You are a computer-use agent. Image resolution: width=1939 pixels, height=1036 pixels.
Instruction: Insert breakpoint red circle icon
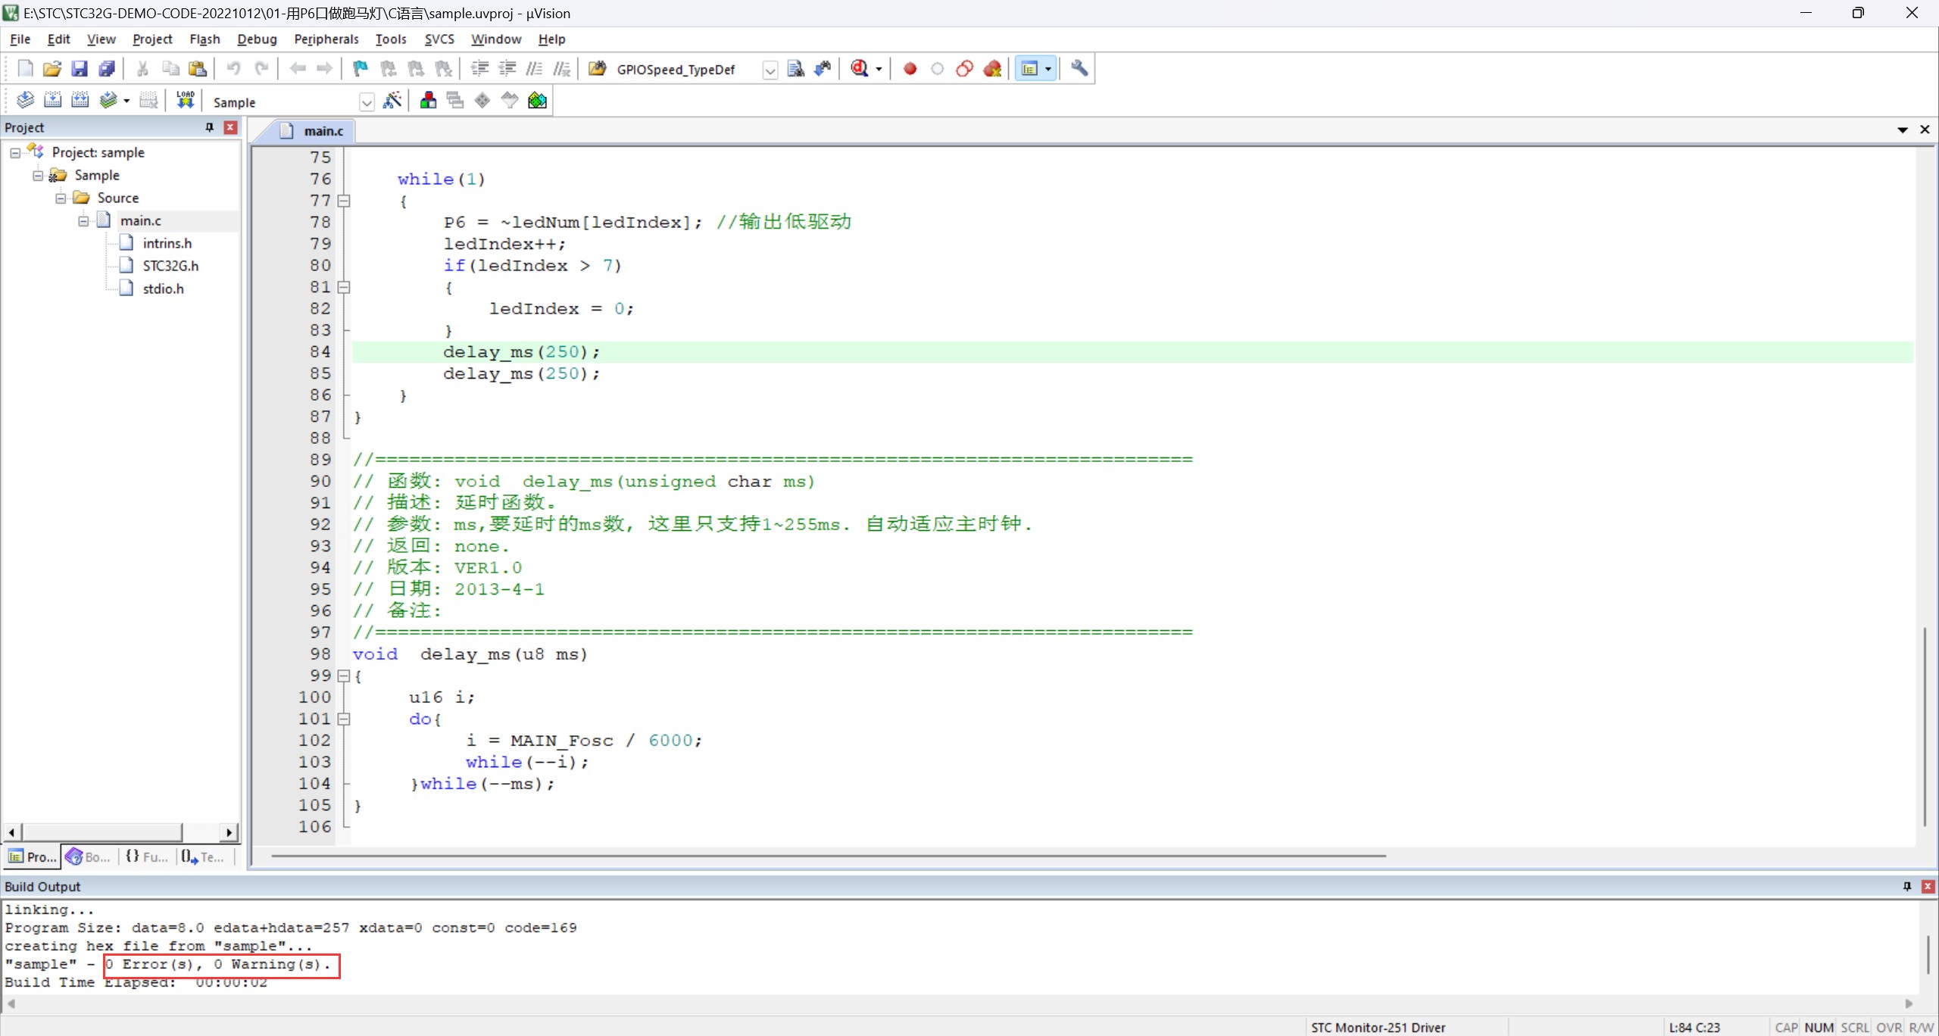(x=910, y=69)
